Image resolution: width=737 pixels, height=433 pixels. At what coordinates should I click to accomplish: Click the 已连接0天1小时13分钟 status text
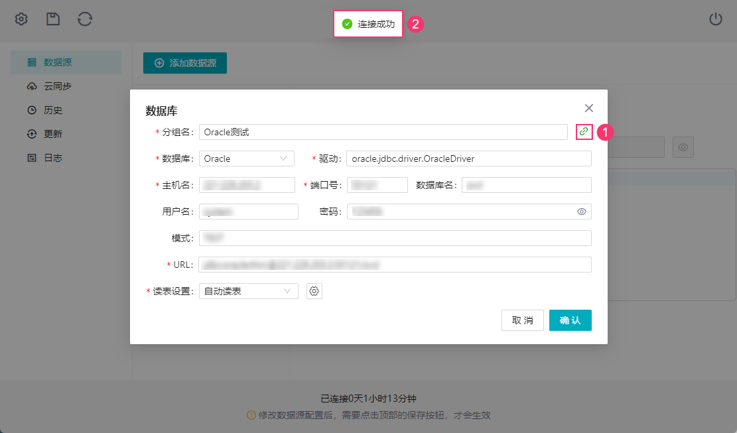coord(369,399)
